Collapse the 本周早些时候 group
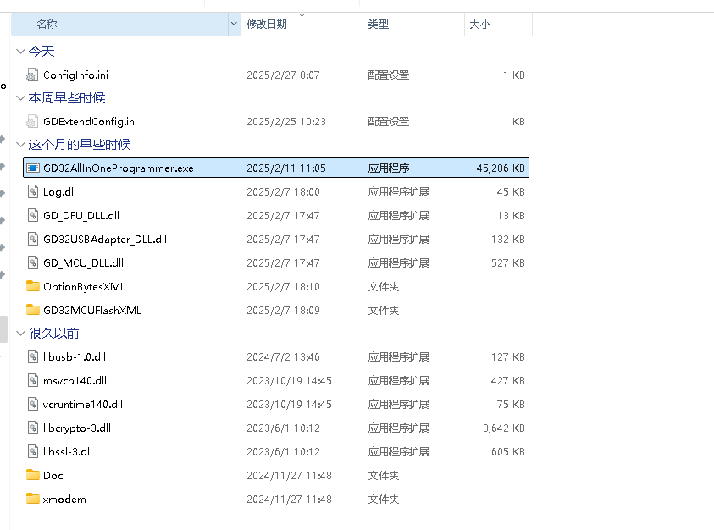The width and height of the screenshot is (714, 530). point(20,98)
